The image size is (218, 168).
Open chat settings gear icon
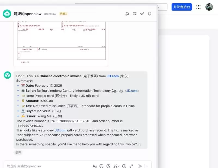(x=150, y=14)
